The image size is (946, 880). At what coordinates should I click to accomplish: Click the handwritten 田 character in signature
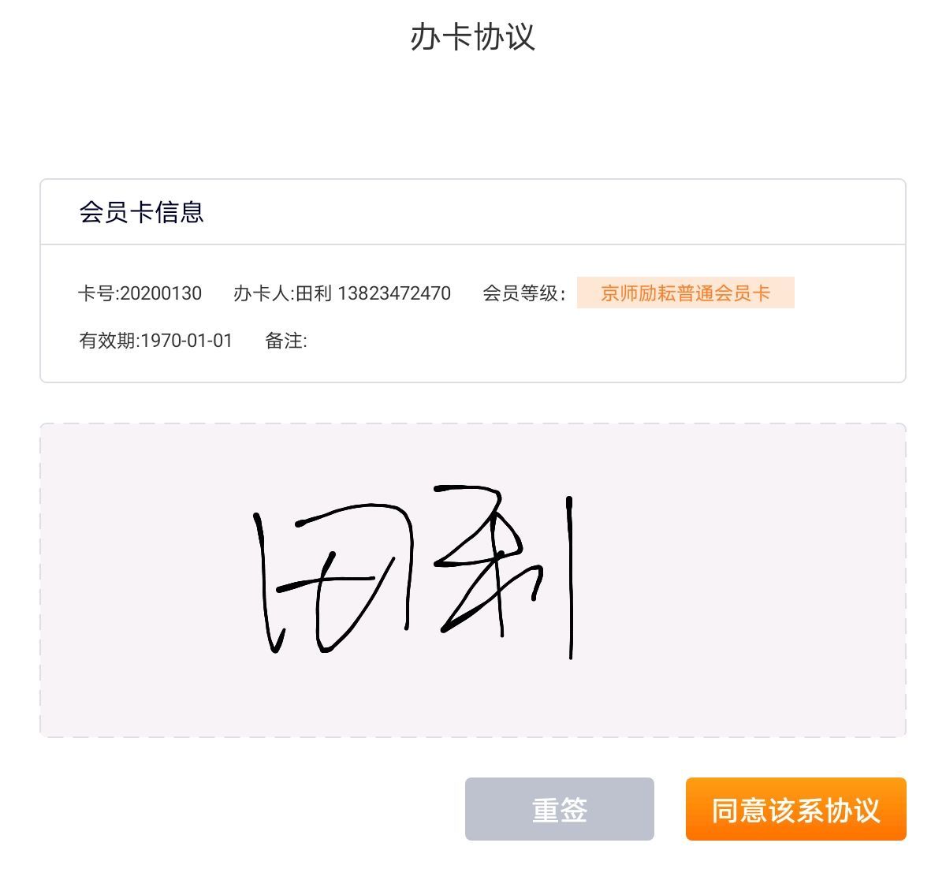(x=335, y=580)
